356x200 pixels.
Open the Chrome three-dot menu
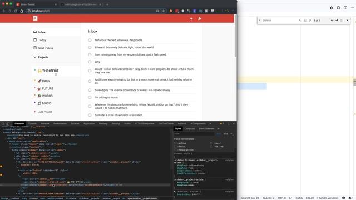click(x=233, y=11)
